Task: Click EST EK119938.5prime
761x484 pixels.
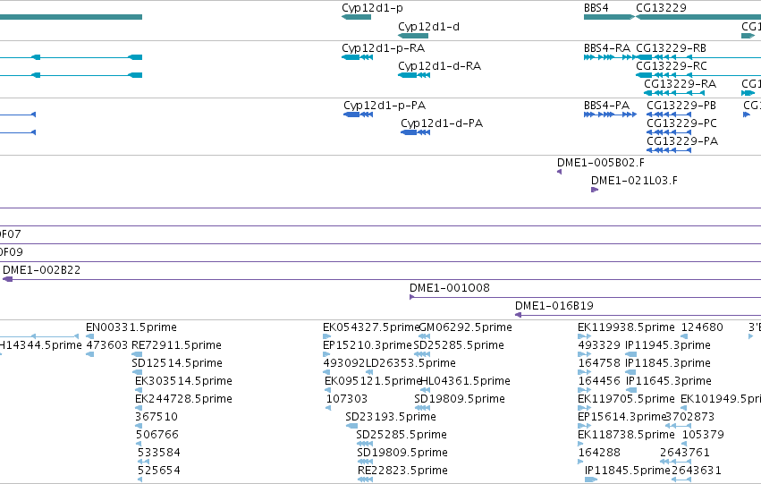Action: (x=626, y=327)
